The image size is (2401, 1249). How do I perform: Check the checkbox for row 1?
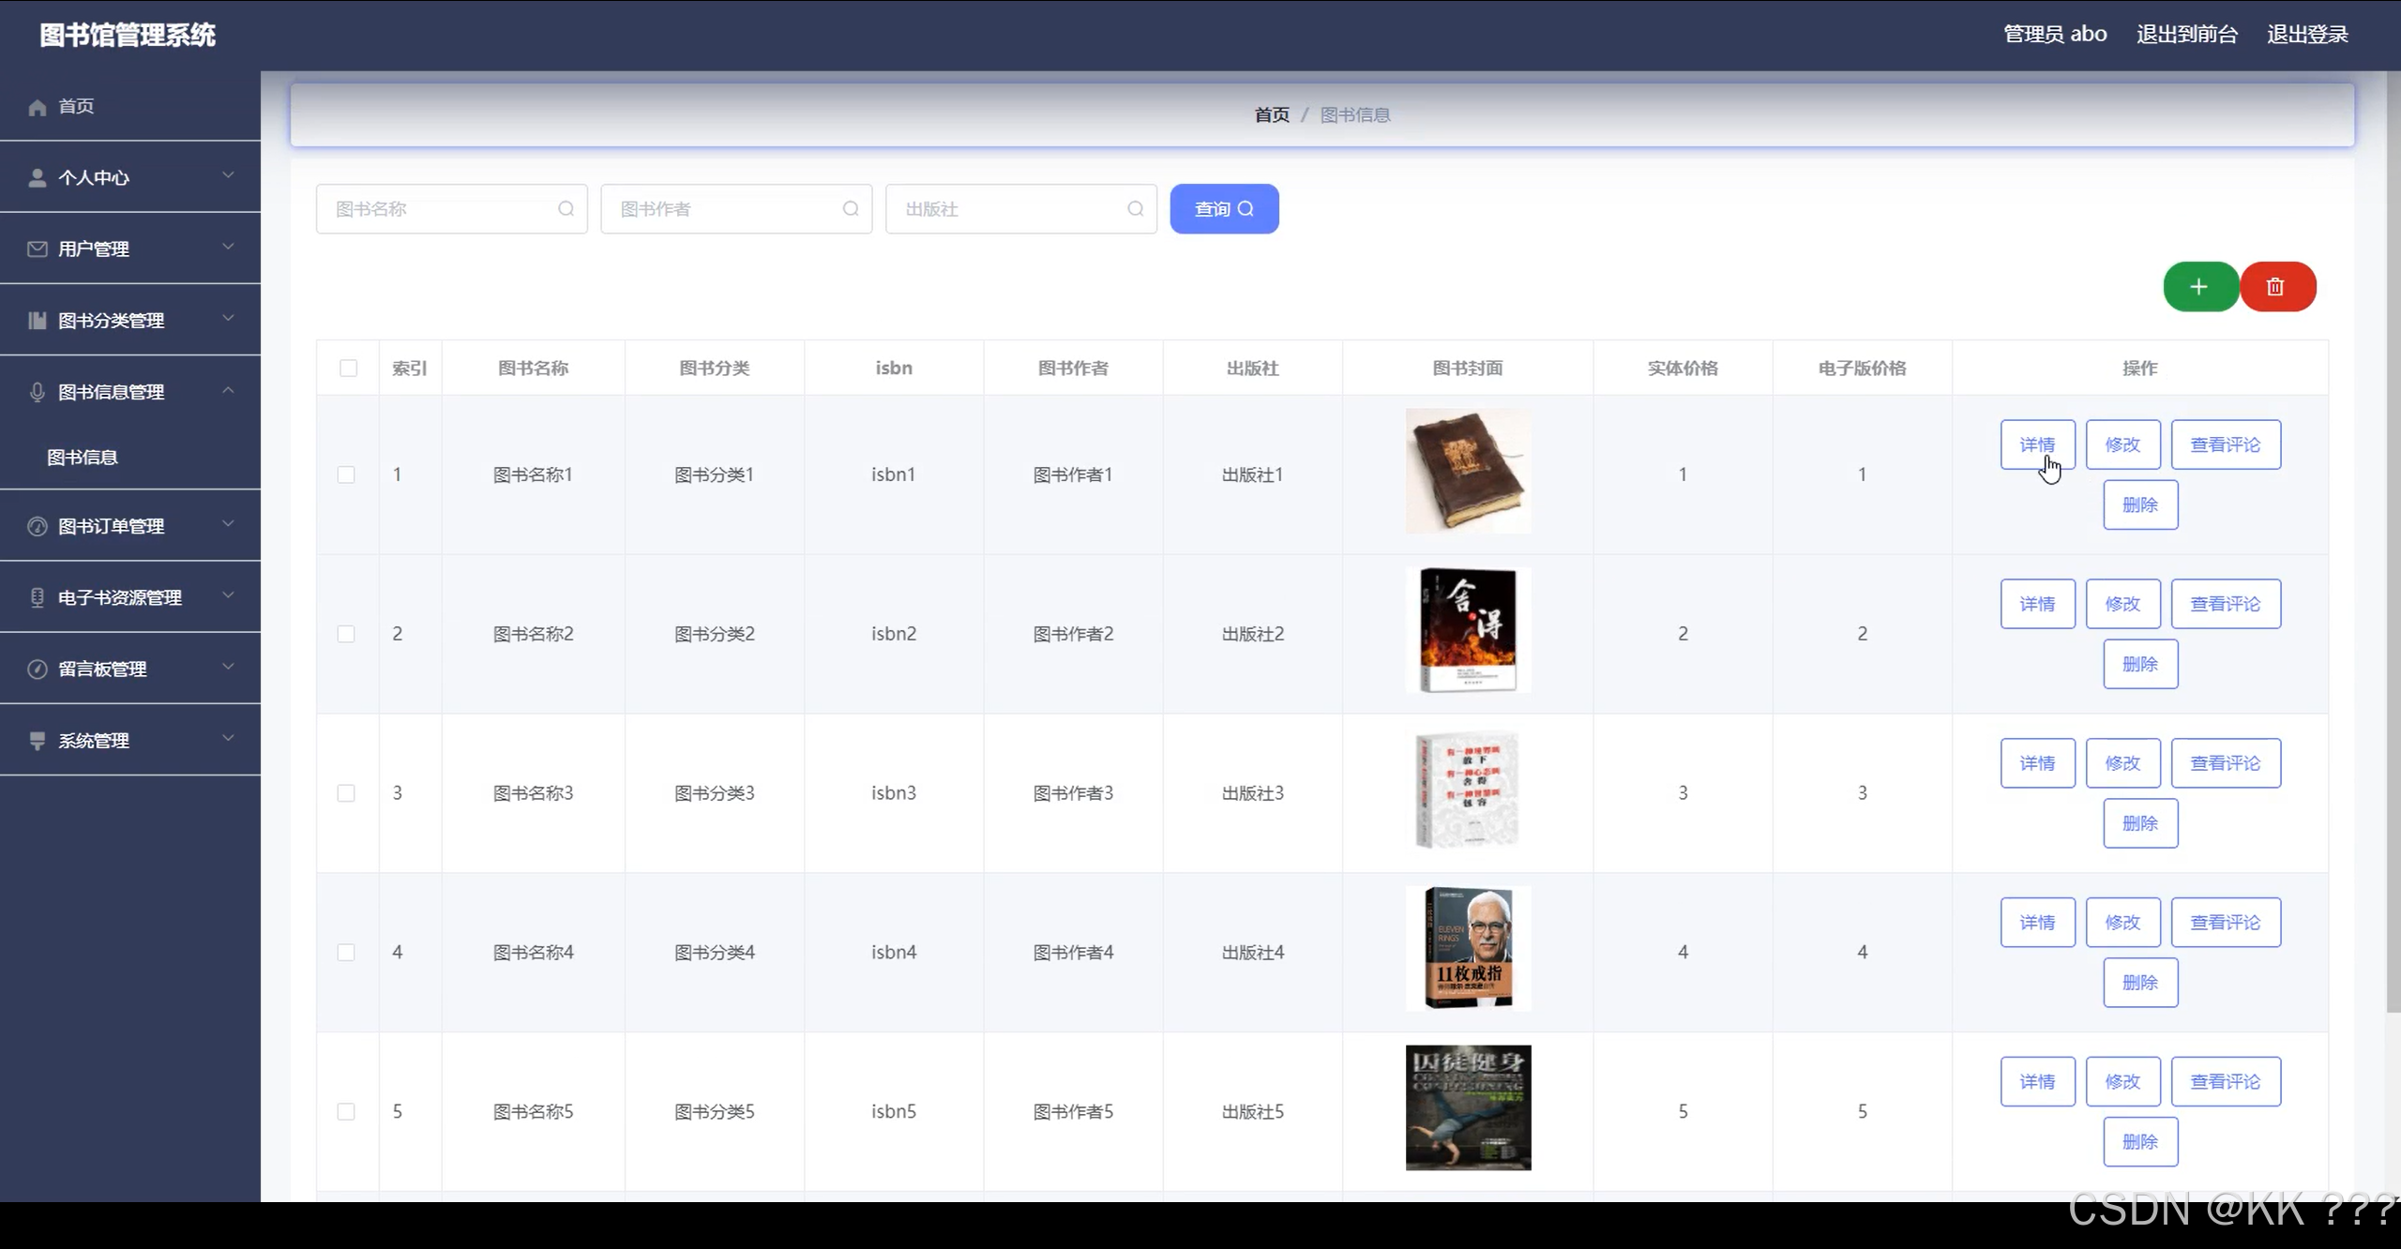tap(346, 474)
